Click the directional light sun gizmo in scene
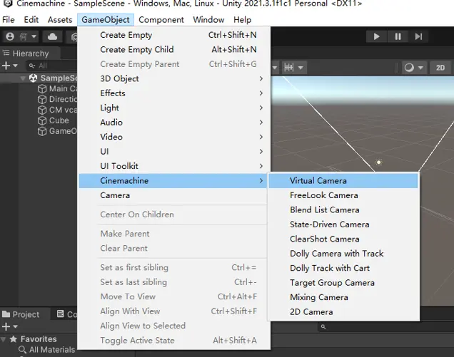The height and width of the screenshot is (357, 454). tap(378, 162)
